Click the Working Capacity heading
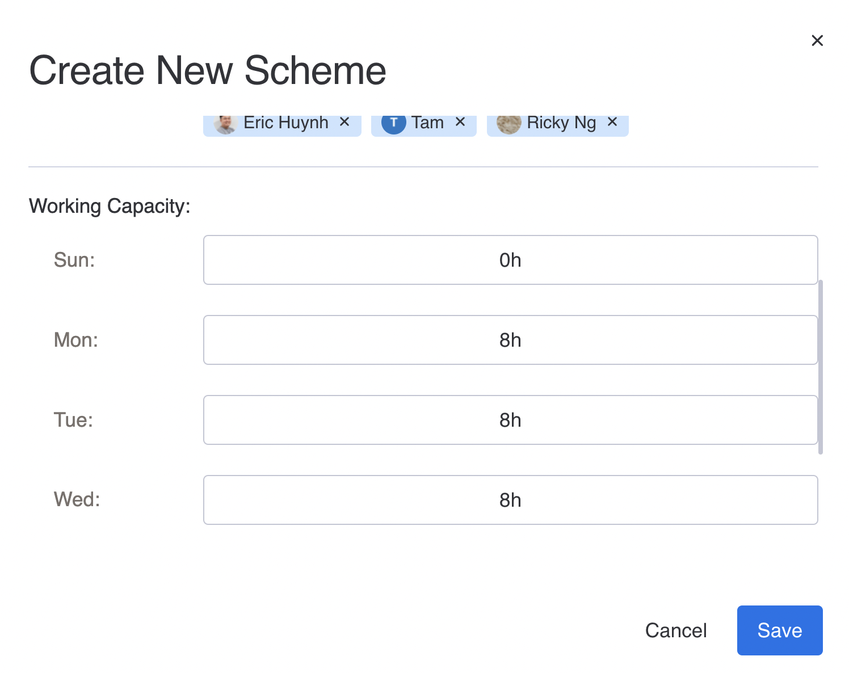 pos(110,206)
